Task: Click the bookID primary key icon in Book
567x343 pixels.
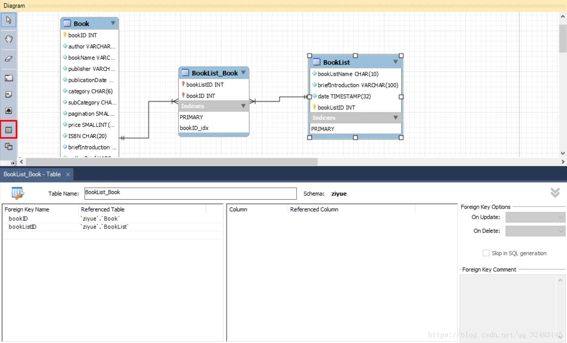Action: [x=65, y=35]
